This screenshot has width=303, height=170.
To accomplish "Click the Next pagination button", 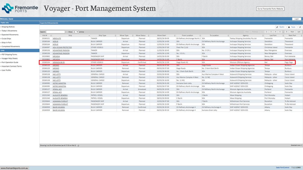I will point(292,32).
